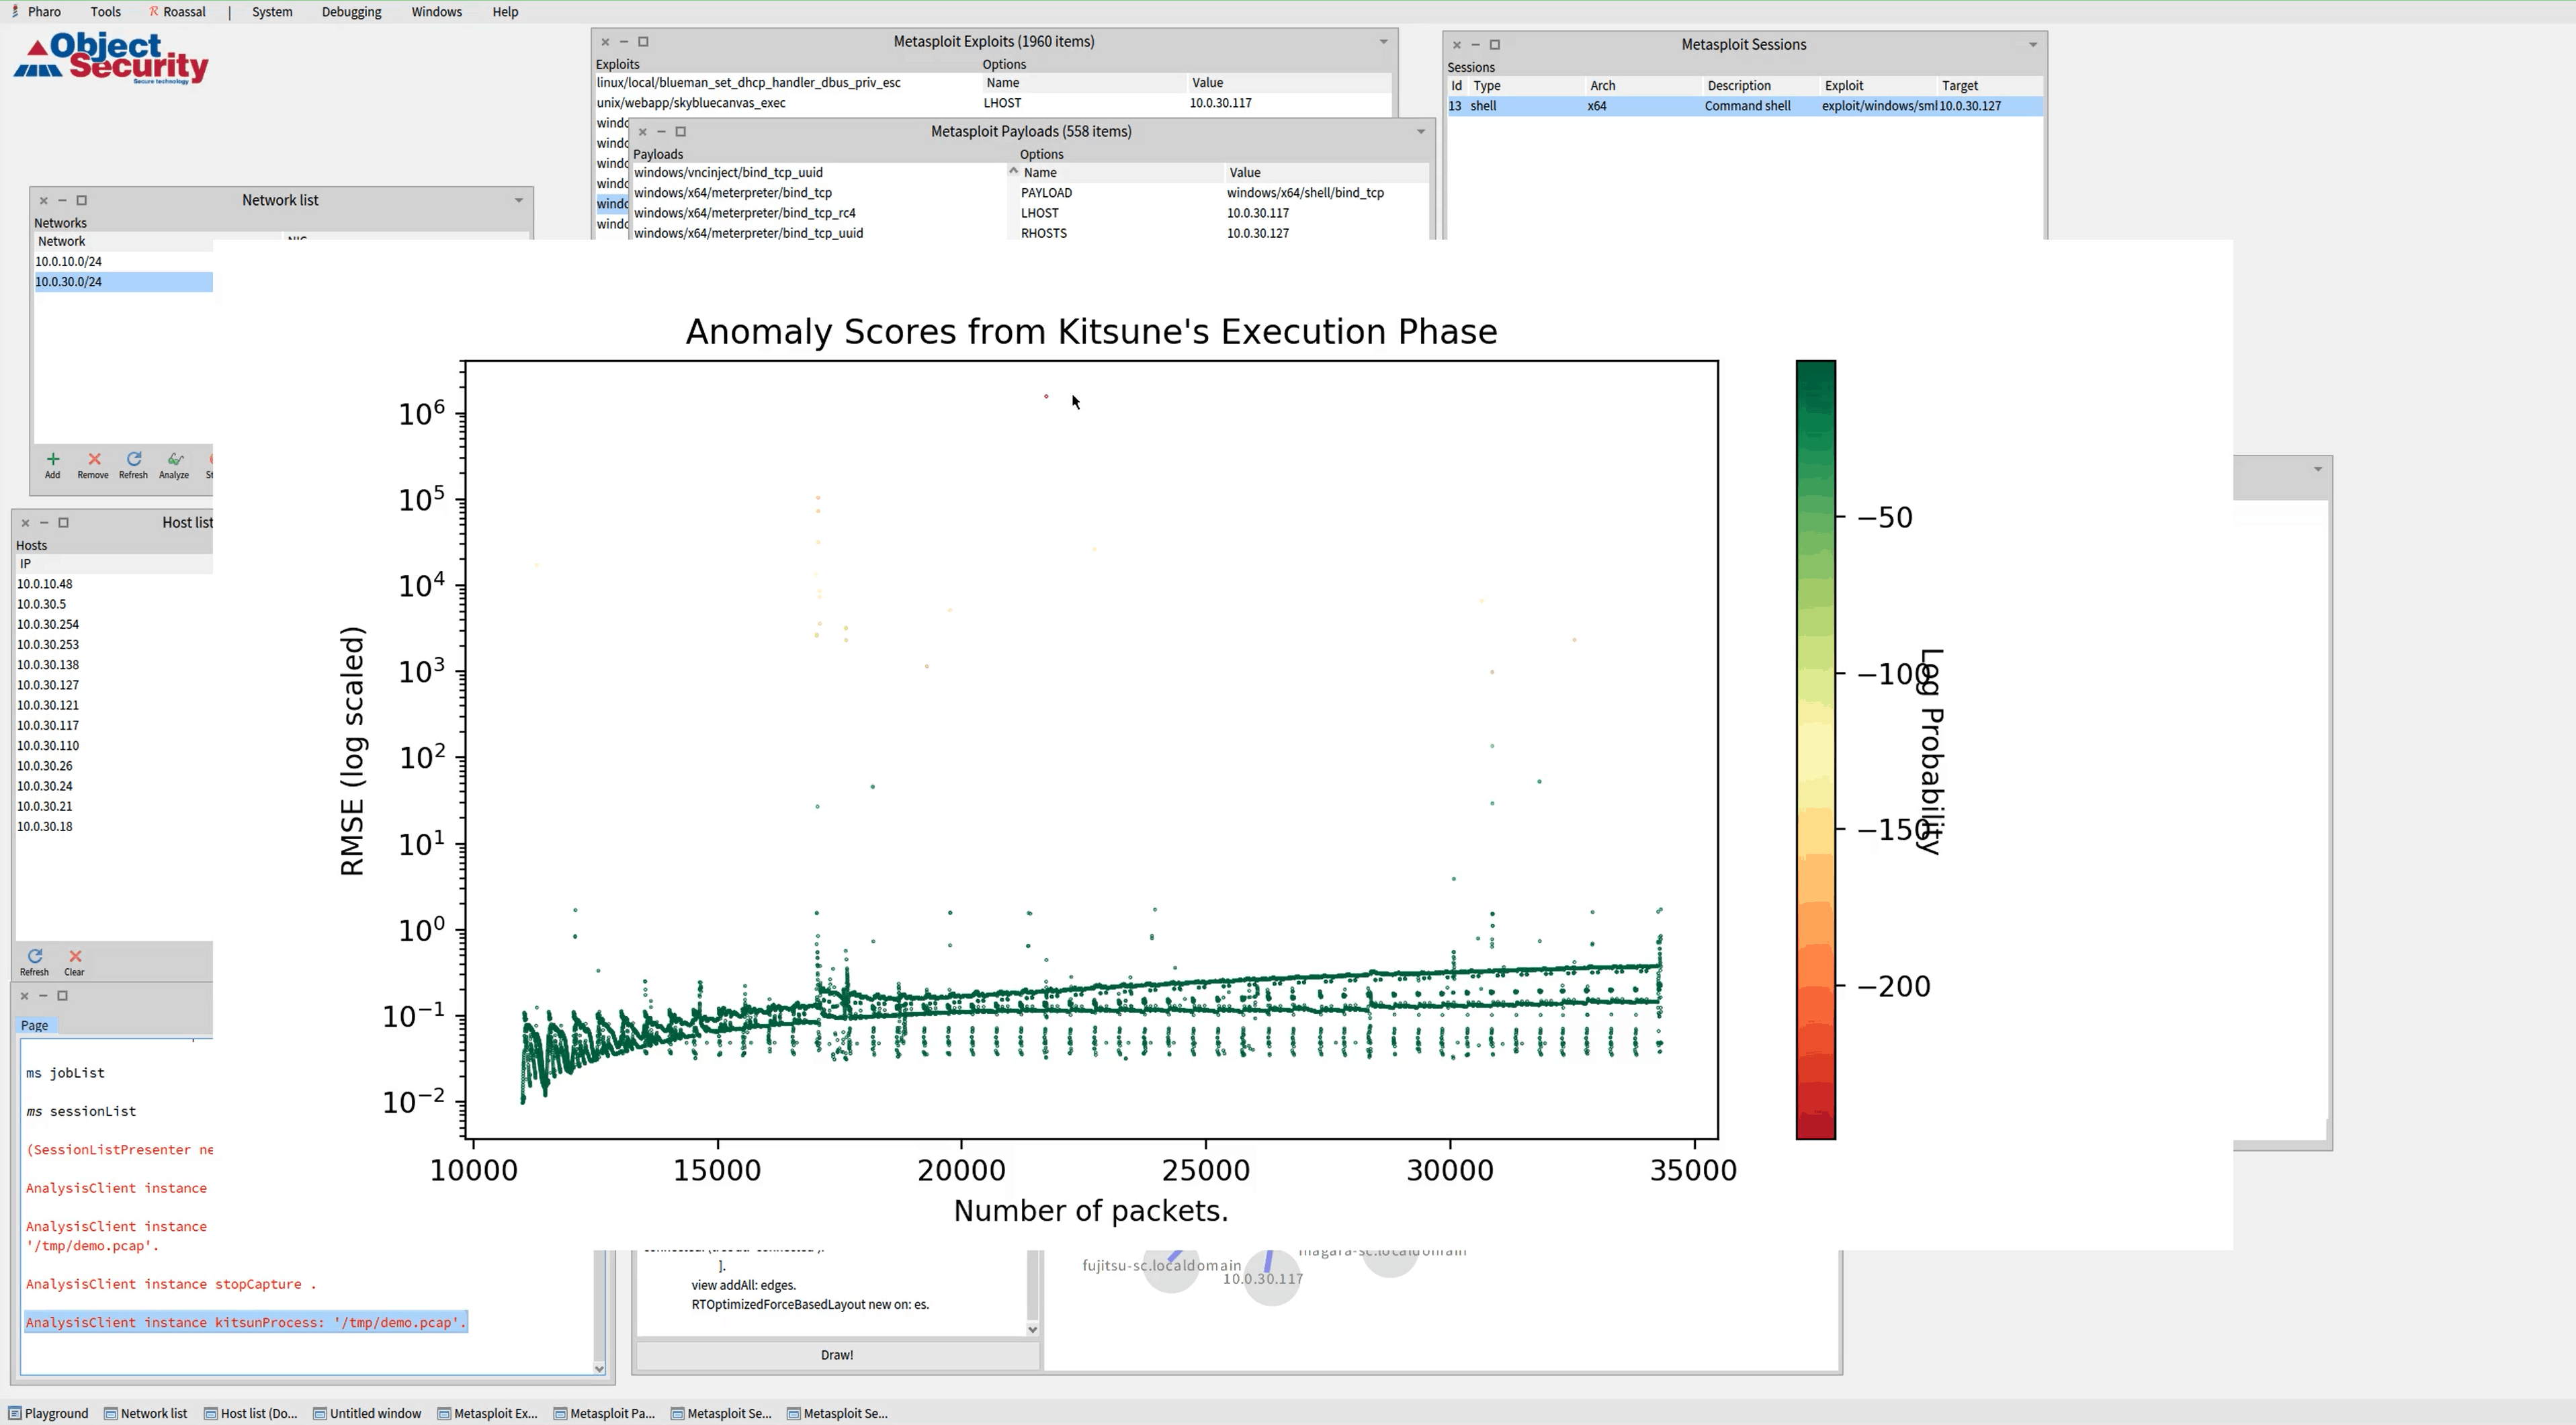Screen dimensions: 2576x1425
Task: Open Network list window dropdown menu
Action: pyautogui.click(x=518, y=201)
